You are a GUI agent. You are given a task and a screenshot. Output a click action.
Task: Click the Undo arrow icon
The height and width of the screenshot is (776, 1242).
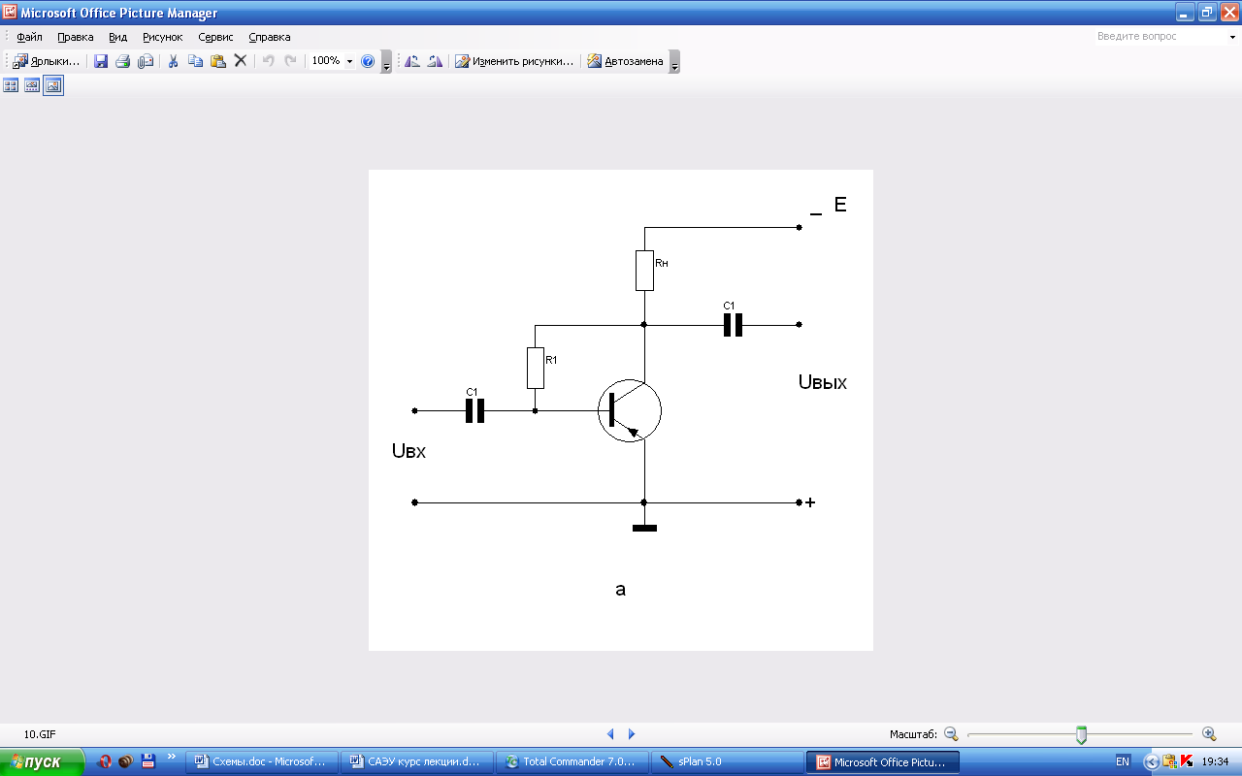[x=269, y=61]
